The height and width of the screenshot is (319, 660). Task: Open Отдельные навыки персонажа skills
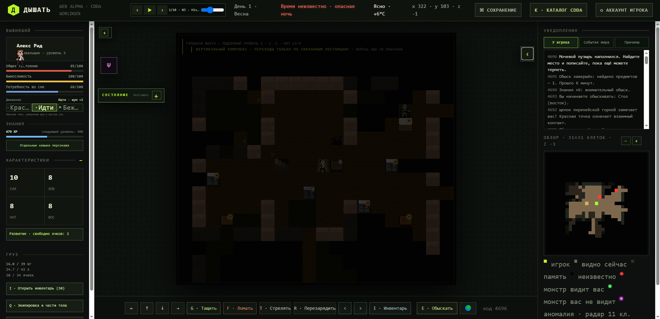(x=45, y=145)
